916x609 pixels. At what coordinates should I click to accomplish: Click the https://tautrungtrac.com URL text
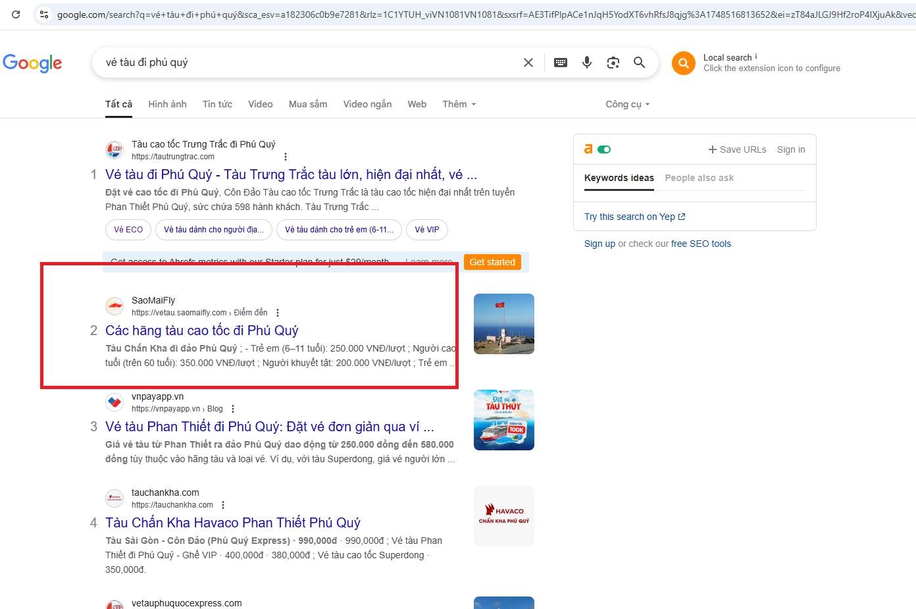pyautogui.click(x=173, y=157)
